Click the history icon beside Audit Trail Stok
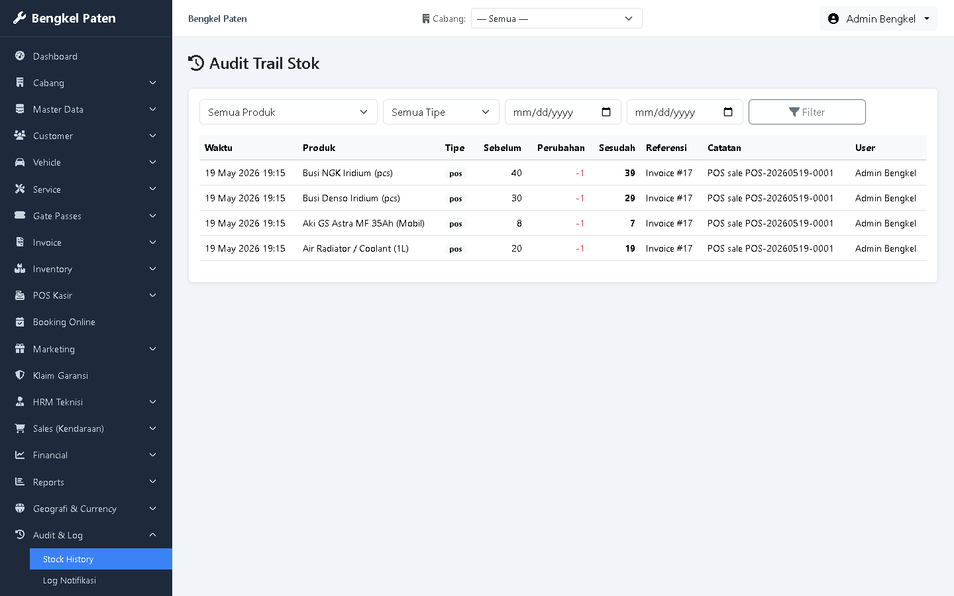Viewport: 954px width, 596px height. coord(196,63)
